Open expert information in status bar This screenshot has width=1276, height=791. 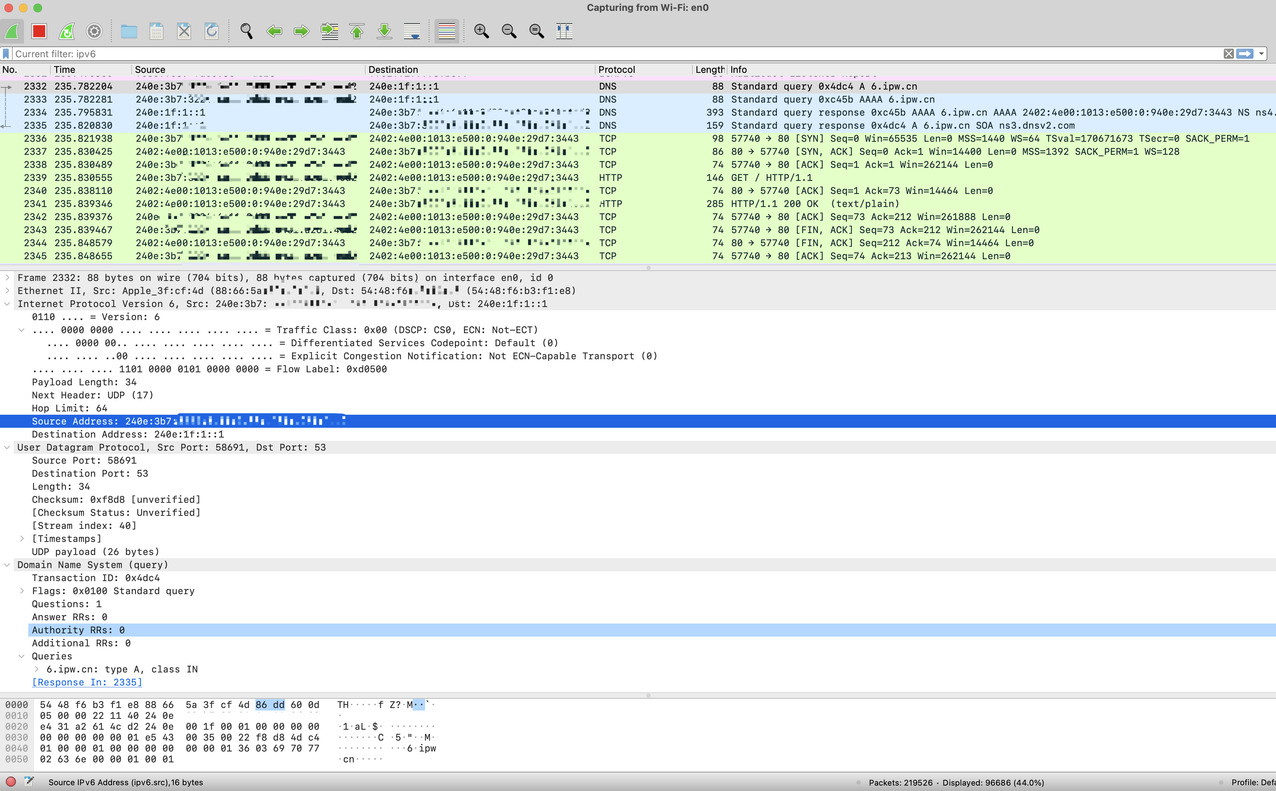pyautogui.click(x=11, y=782)
